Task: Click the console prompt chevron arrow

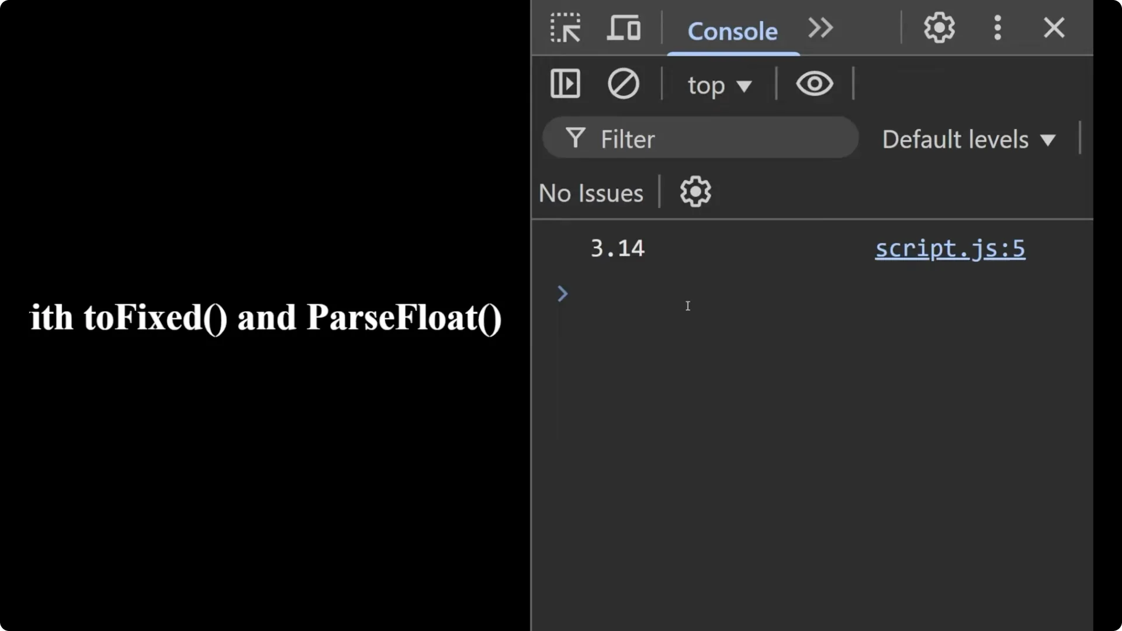Action: coord(562,294)
